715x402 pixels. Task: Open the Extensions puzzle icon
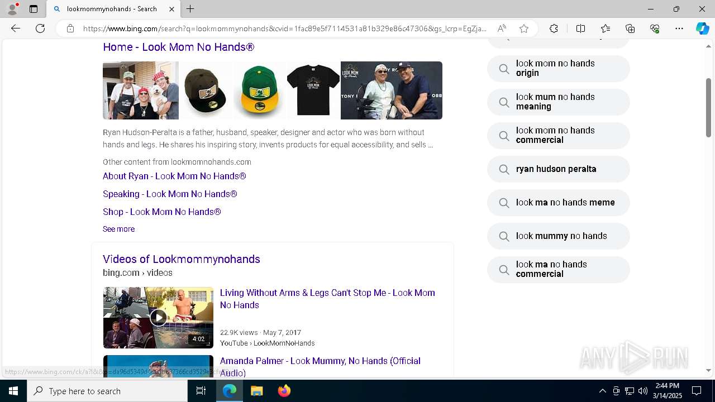[554, 28]
